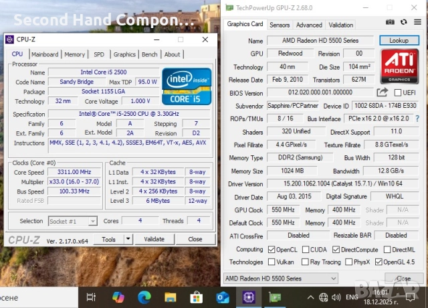Toggle the DirectML checkbox
The height and width of the screenshot is (308, 428).
tap(387, 250)
